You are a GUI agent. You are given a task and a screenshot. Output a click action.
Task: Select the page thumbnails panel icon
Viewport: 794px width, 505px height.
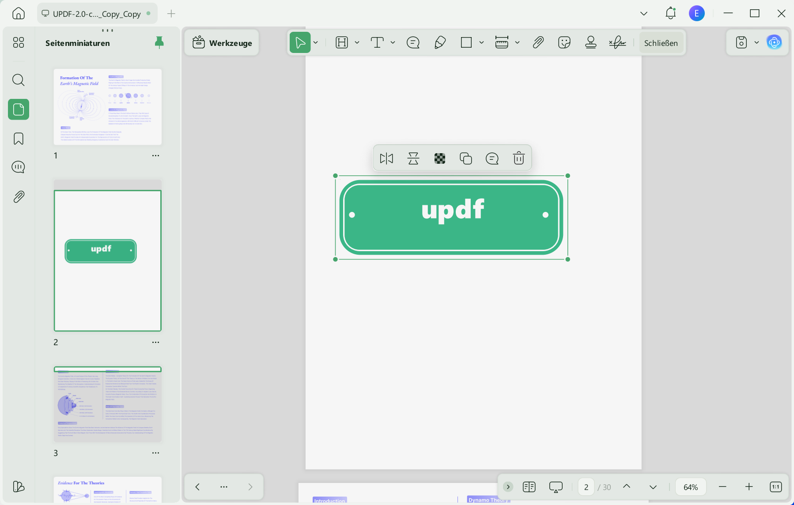click(19, 109)
